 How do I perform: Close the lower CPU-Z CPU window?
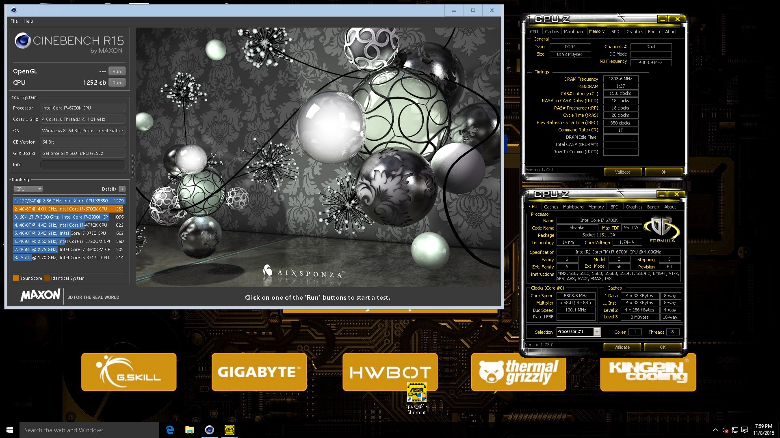[676, 194]
